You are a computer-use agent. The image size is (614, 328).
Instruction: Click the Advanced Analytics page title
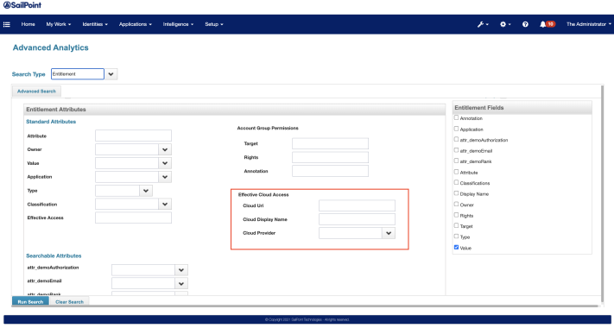pyautogui.click(x=50, y=47)
